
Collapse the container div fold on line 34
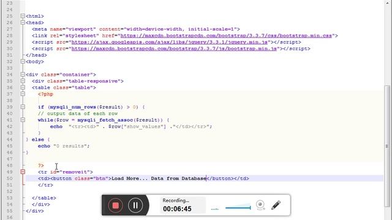pyautogui.click(x=23, y=75)
